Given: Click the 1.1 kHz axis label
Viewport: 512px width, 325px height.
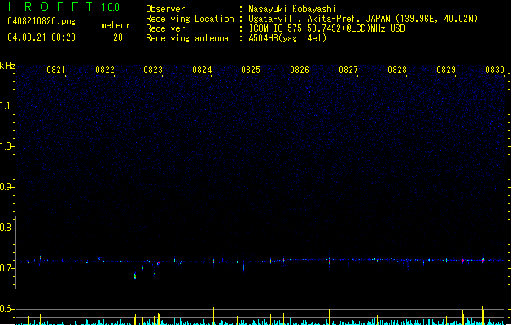Looking at the screenshot, I should (7, 106).
